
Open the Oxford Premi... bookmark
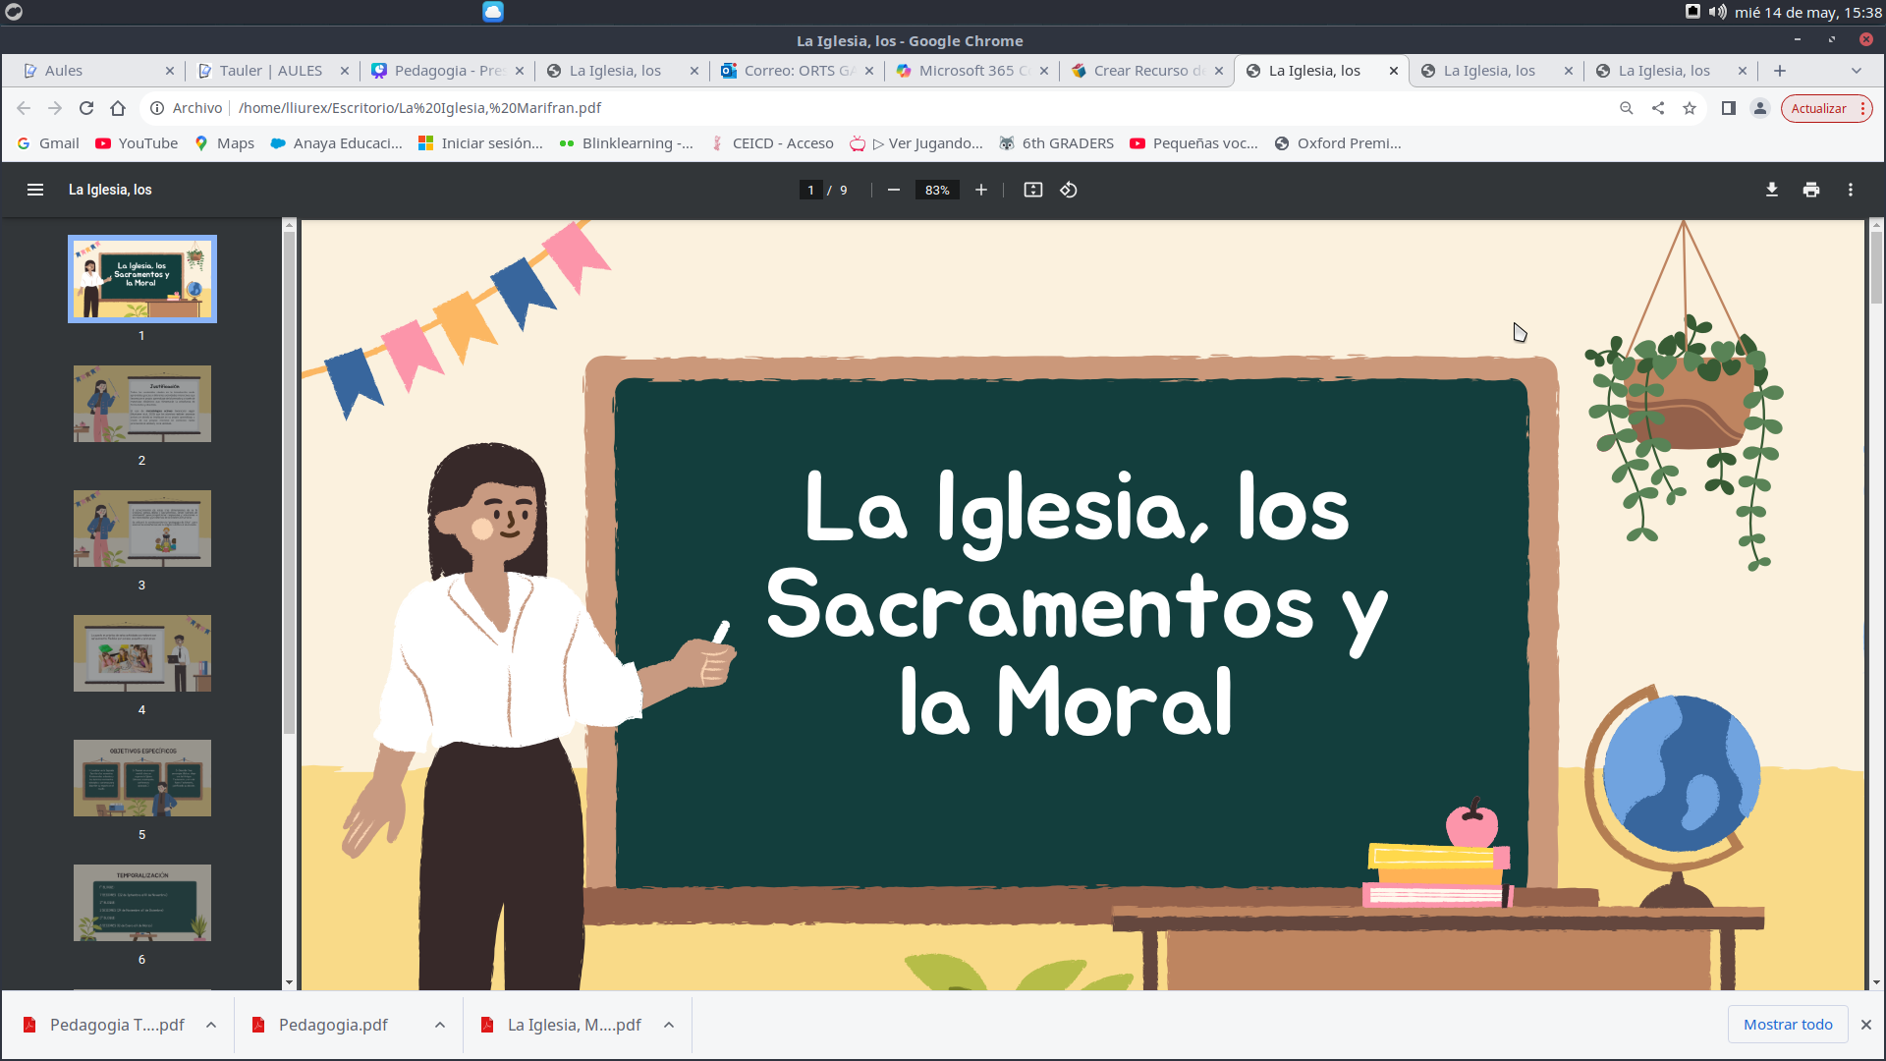pyautogui.click(x=1338, y=143)
